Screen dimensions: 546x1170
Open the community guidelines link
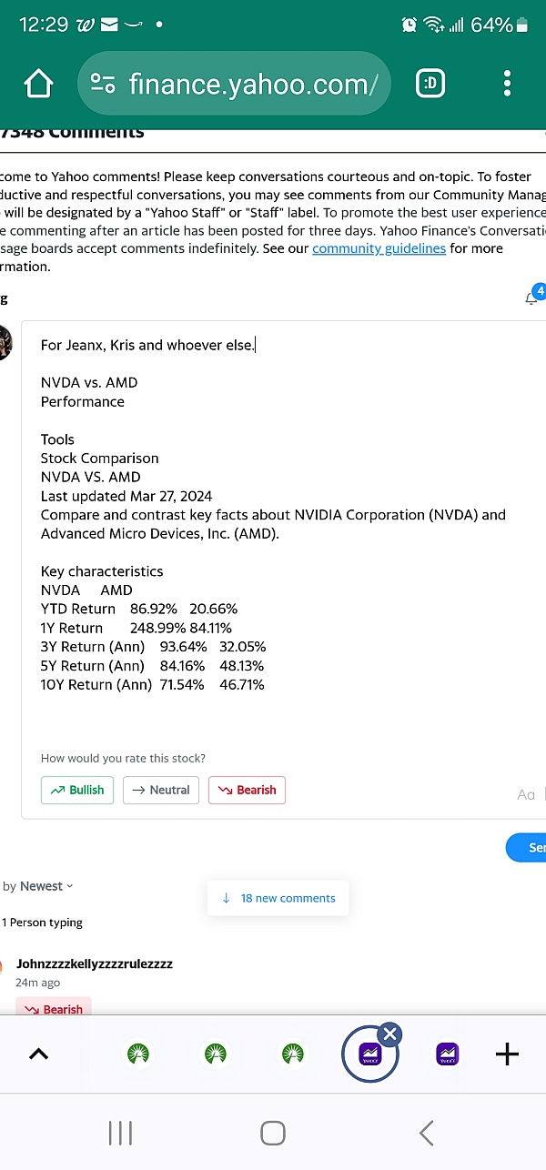379,248
